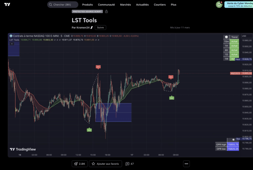Click the 17 date axis label
The height and width of the screenshot is (170, 253).
point(132,155)
